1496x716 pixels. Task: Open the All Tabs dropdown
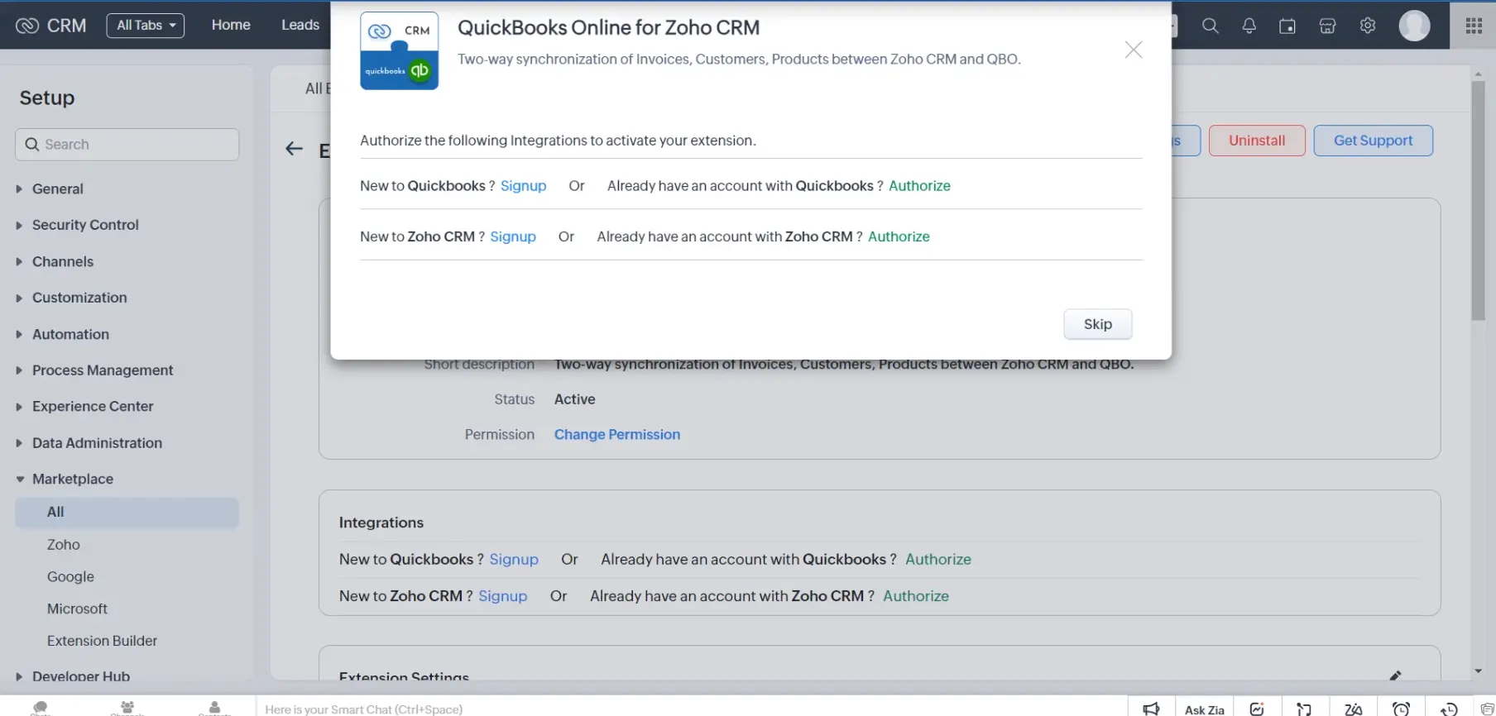pos(146,26)
